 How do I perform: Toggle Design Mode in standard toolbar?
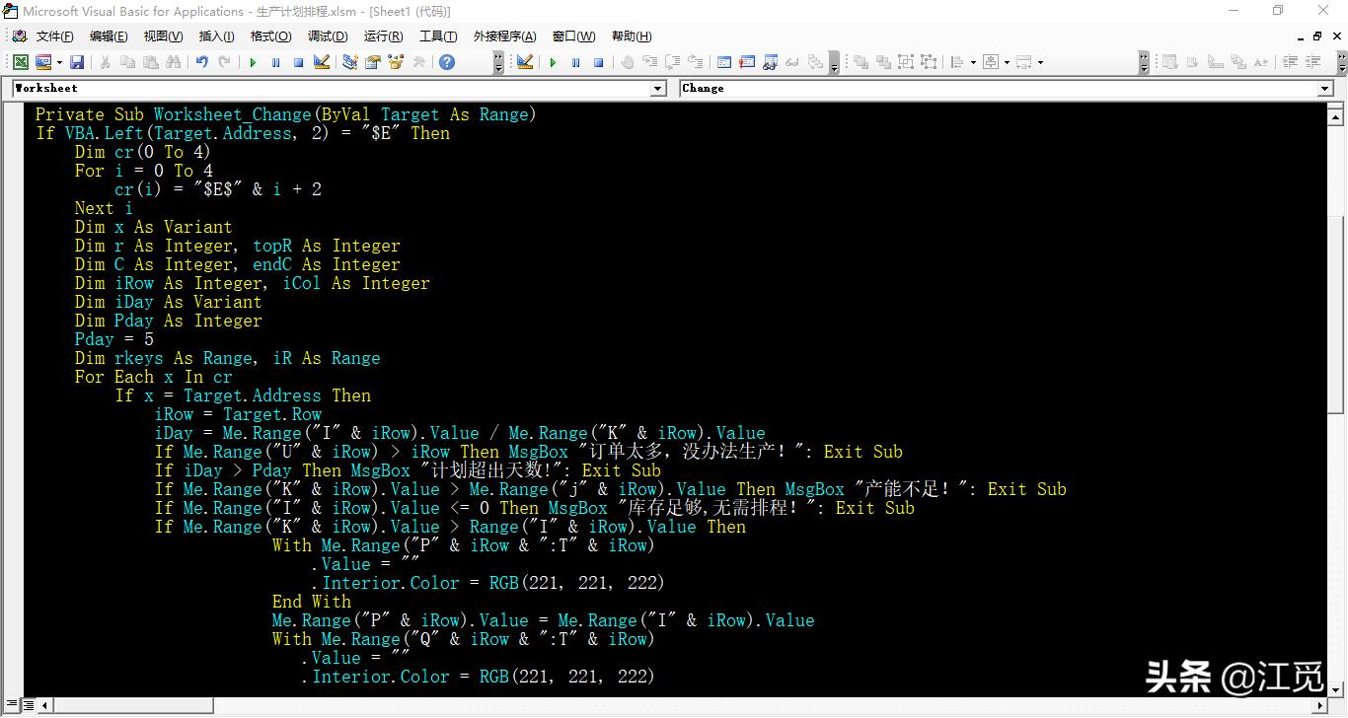point(322,62)
